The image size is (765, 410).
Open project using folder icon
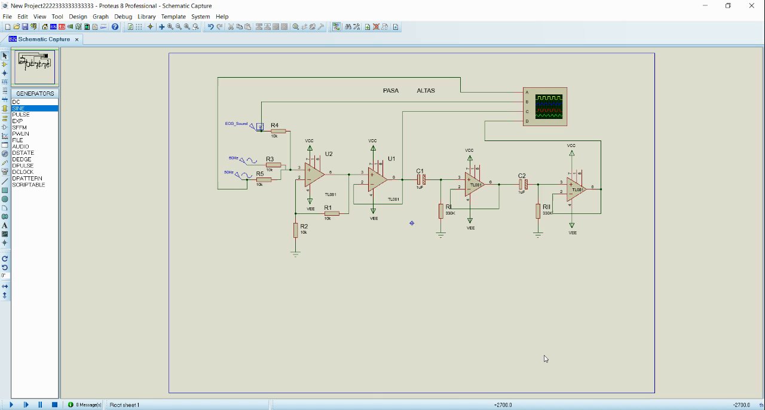tap(17, 27)
